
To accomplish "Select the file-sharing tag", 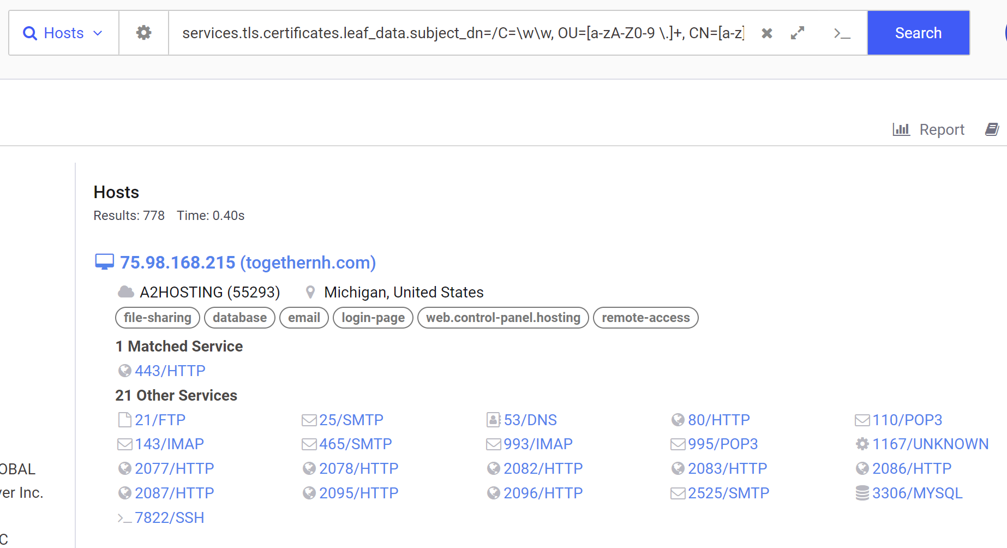I will click(x=158, y=318).
